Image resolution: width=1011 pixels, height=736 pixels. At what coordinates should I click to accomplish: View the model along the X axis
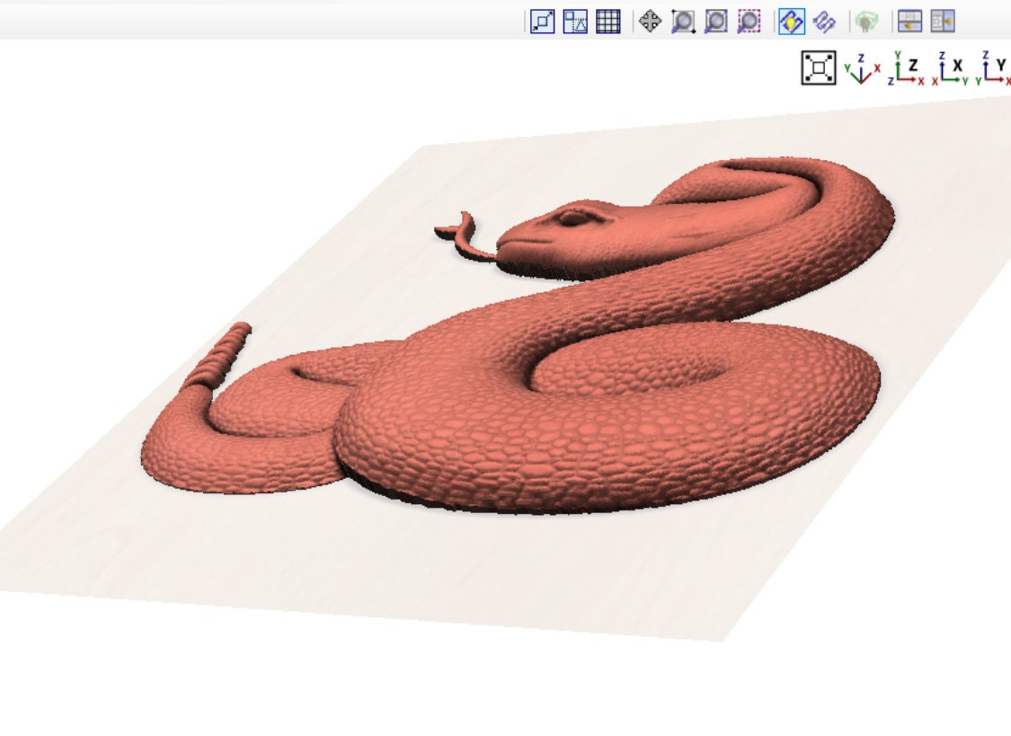click(944, 67)
